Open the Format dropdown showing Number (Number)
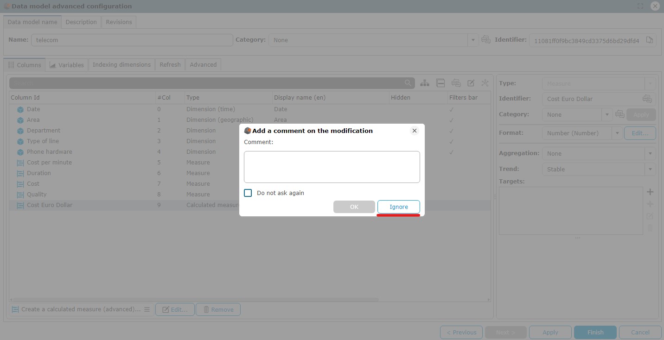 581,133
